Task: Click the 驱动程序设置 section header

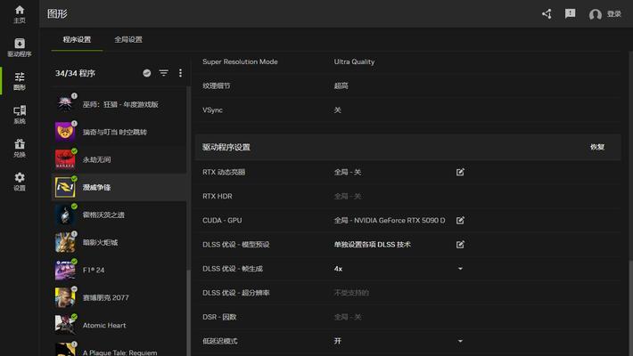Action: 226,147
